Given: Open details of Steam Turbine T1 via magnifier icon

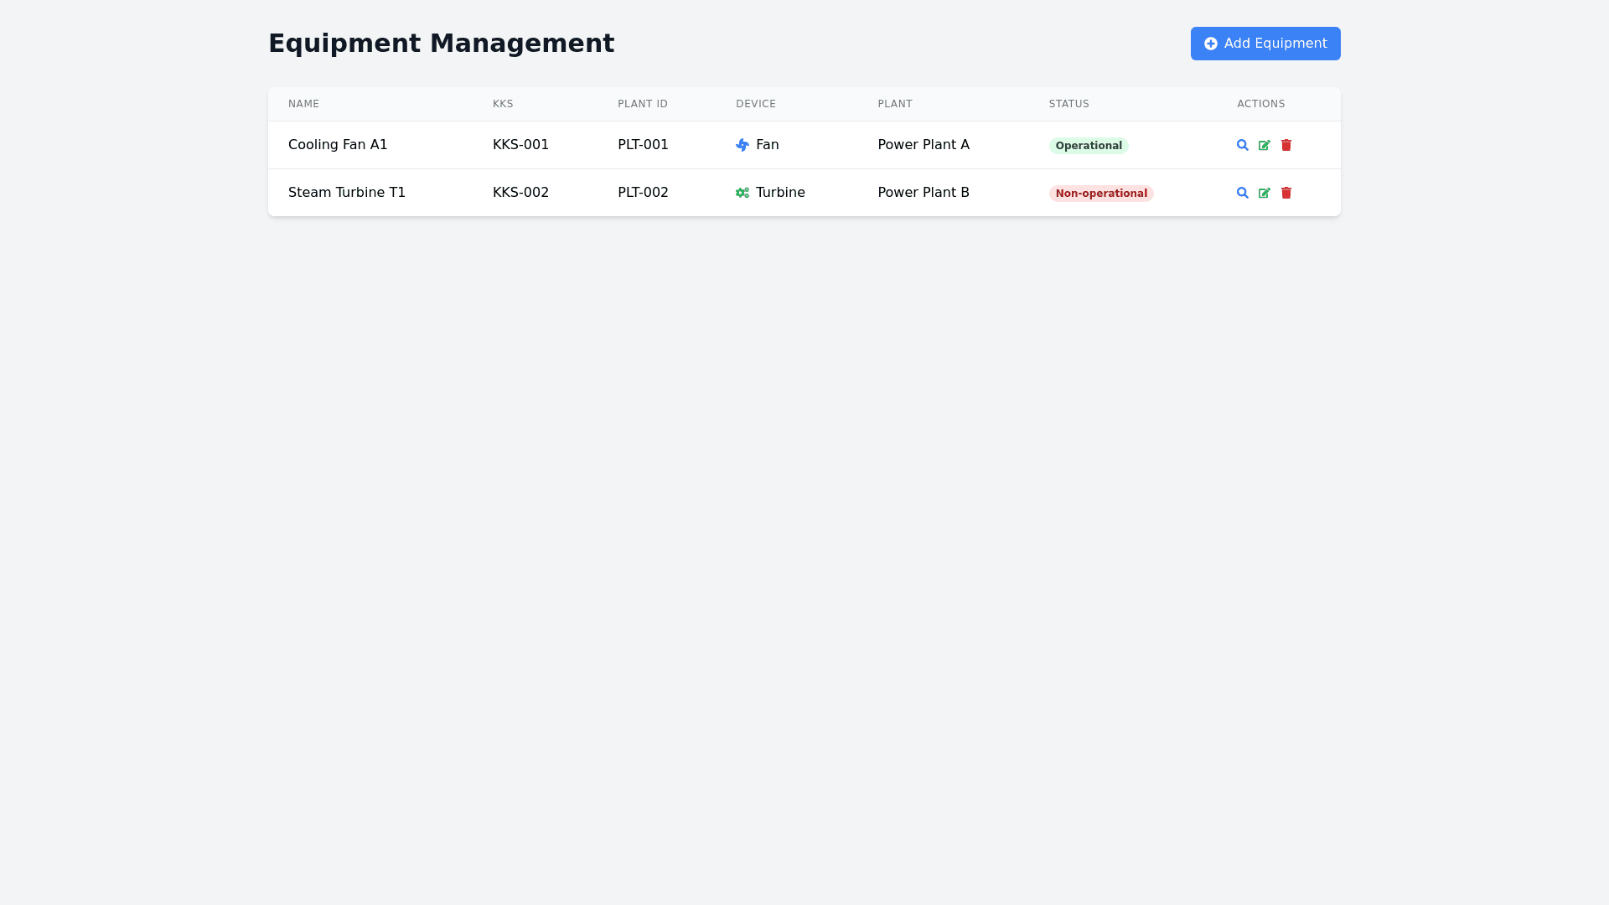Looking at the screenshot, I should point(1242,193).
